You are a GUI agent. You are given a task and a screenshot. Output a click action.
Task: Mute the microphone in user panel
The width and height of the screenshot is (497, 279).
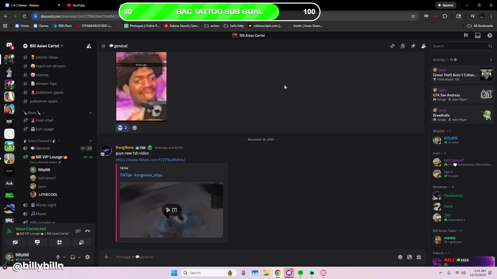pyautogui.click(x=58, y=257)
